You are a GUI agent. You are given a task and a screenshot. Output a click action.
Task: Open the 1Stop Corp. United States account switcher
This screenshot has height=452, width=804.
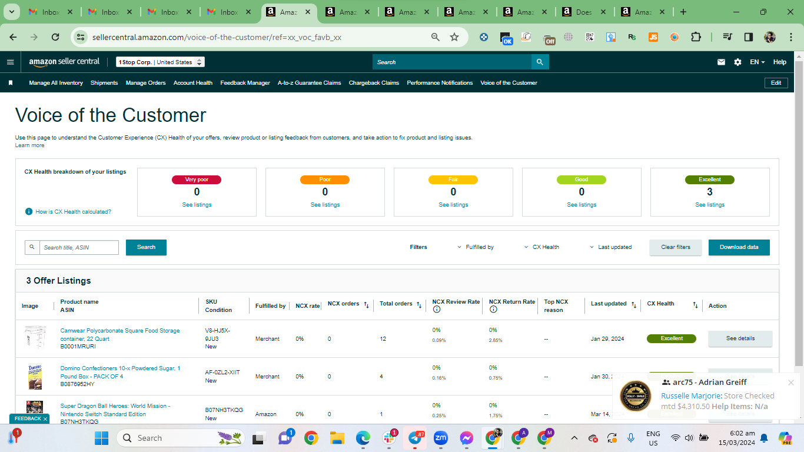pos(160,62)
